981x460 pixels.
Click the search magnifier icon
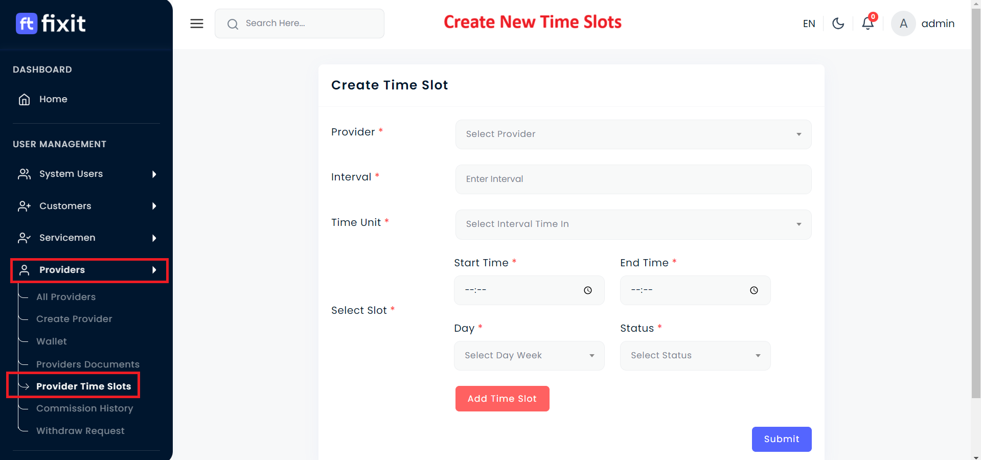pos(233,24)
